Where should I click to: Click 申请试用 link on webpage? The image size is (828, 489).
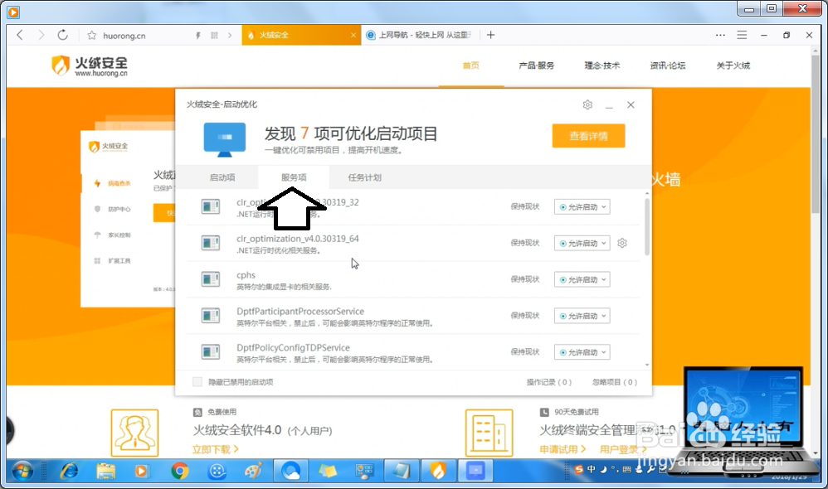(x=563, y=449)
